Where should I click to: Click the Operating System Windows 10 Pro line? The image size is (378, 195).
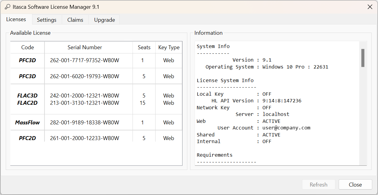click(x=267, y=67)
